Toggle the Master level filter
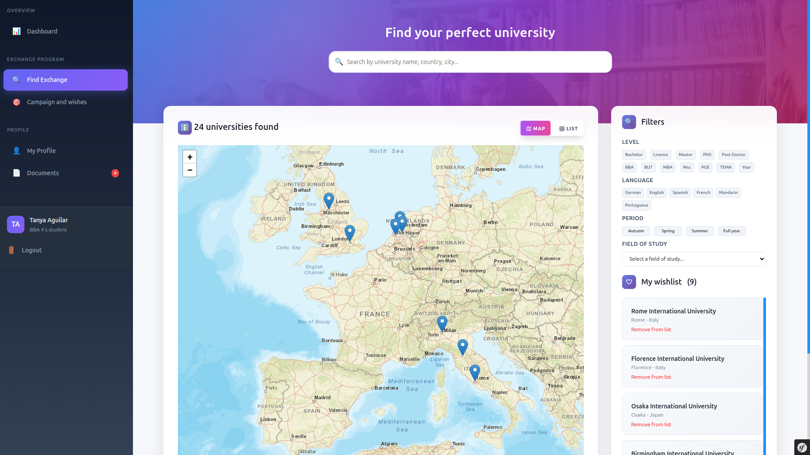The image size is (810, 455). point(685,155)
